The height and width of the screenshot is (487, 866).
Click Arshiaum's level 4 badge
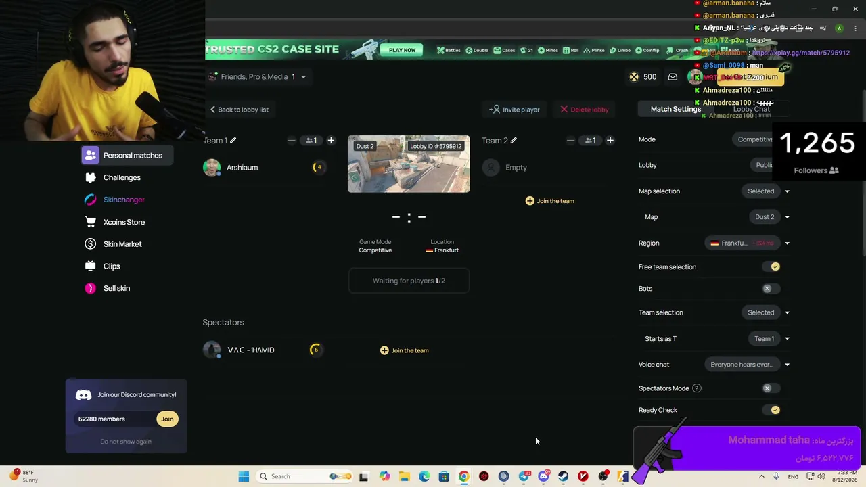pos(318,167)
